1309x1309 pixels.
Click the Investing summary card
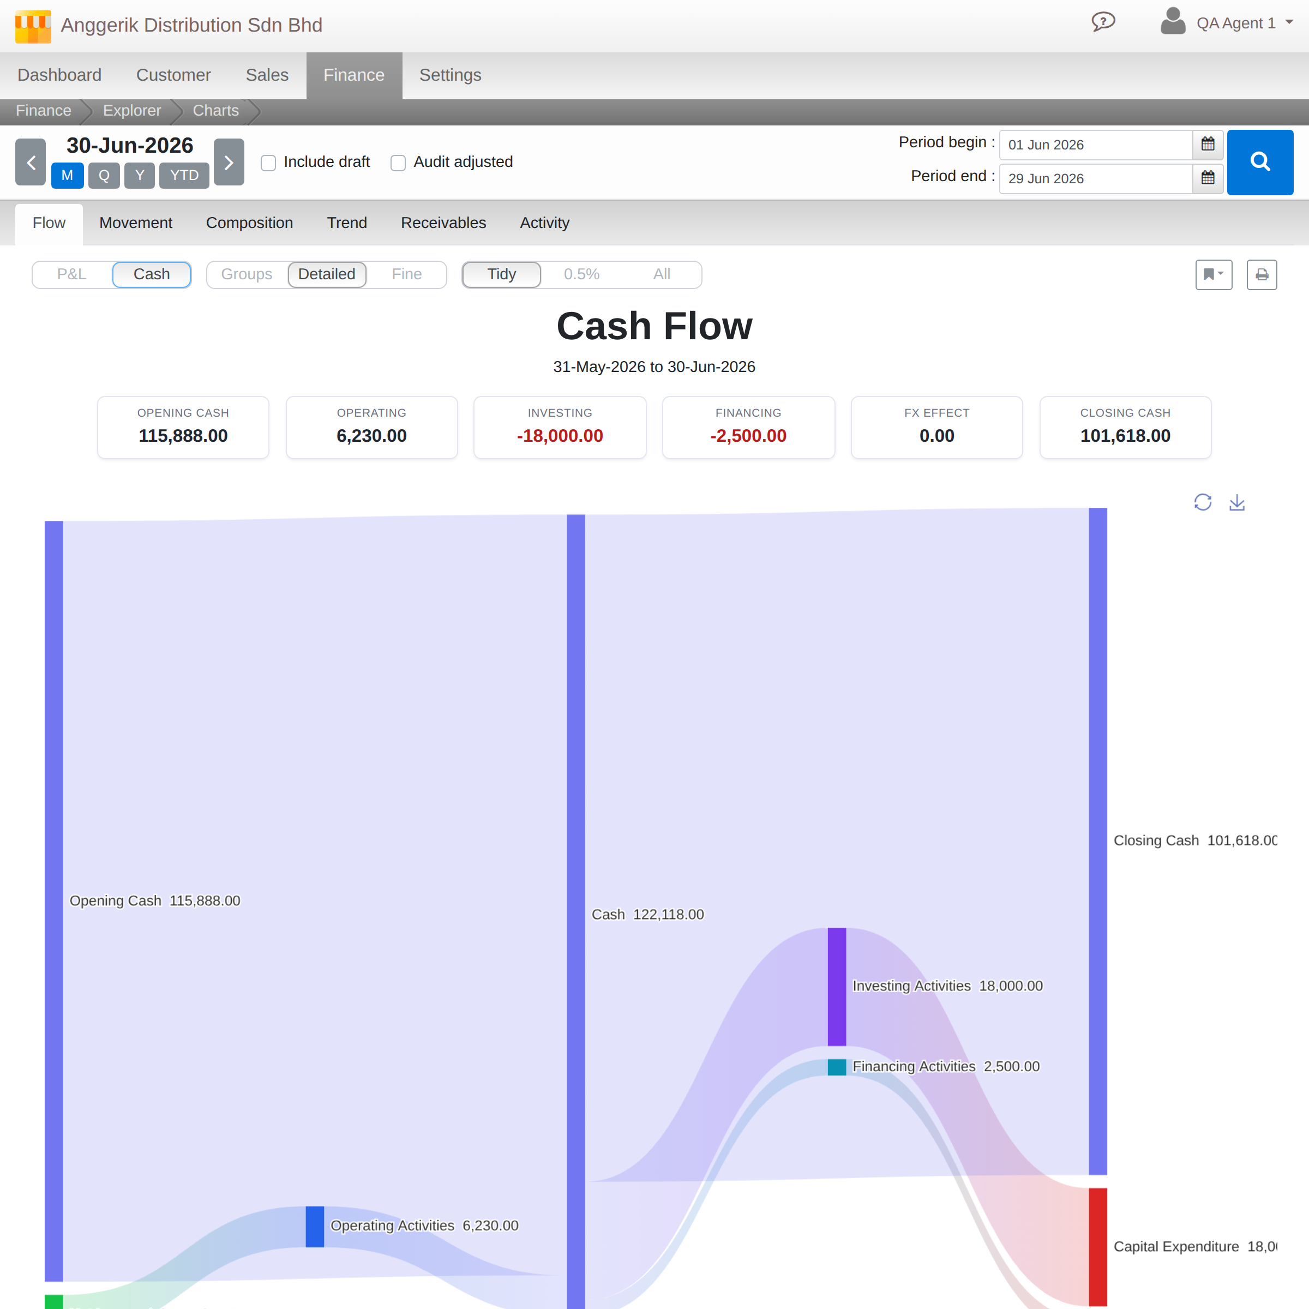[x=560, y=428]
